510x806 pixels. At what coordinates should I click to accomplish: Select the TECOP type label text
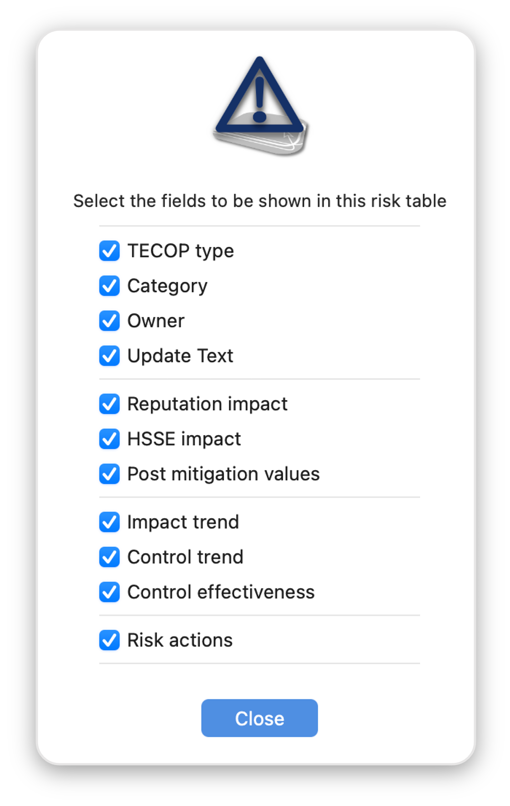tap(180, 250)
